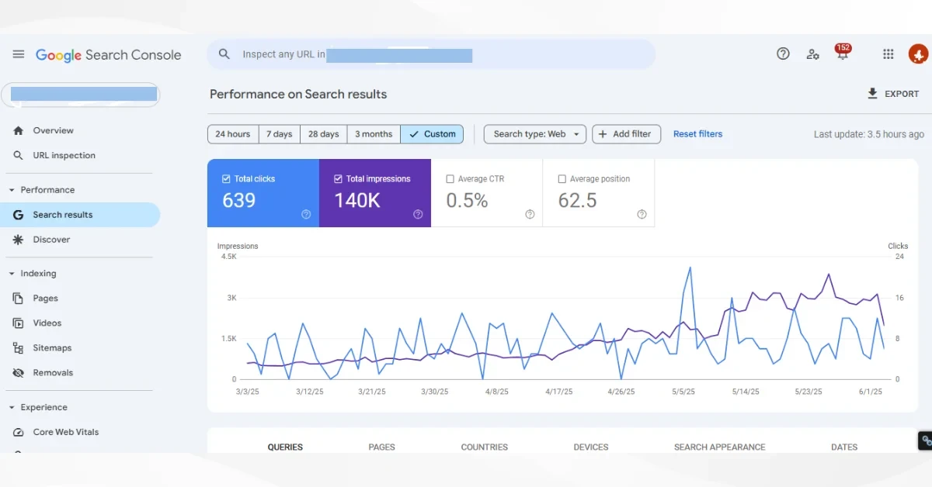The width and height of the screenshot is (932, 487).
Task: Open help tooltip on Average position card
Action: 642,215
